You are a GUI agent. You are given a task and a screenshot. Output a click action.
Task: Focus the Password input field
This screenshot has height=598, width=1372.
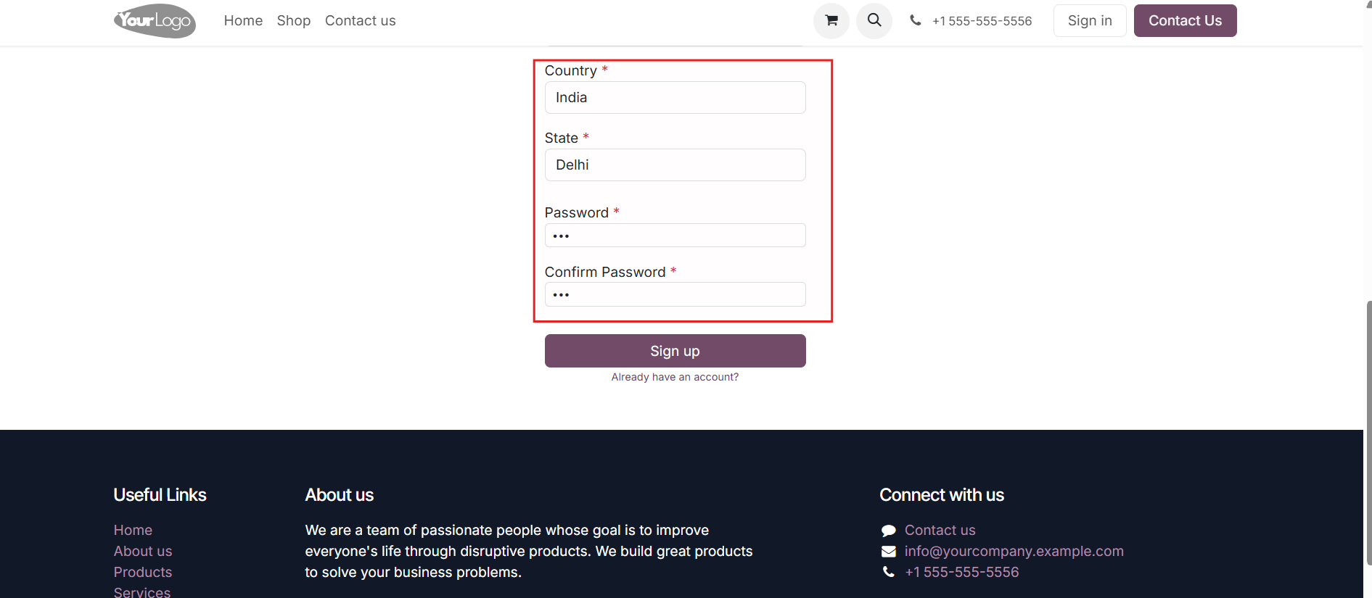click(675, 236)
